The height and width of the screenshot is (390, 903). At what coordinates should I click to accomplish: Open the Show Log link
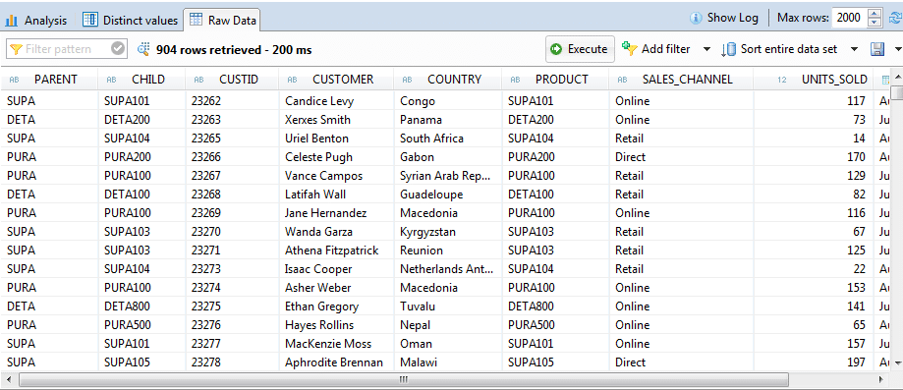point(724,18)
